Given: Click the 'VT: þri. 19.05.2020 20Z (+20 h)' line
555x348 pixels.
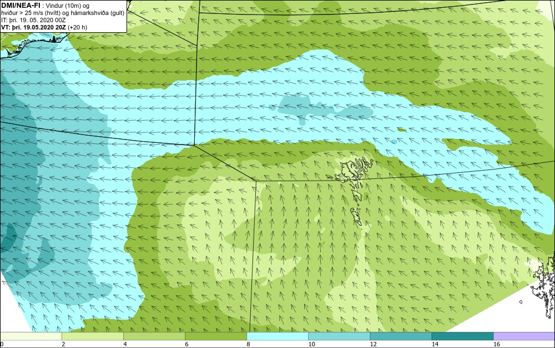Looking at the screenshot, I should 44,27.
